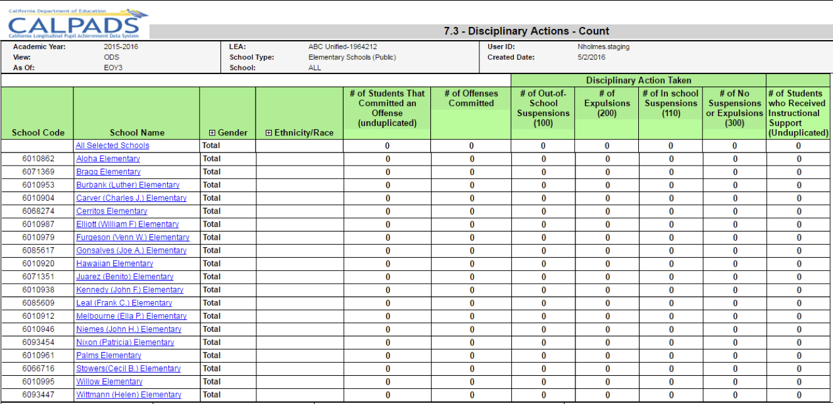Viewport: 833px width, 404px height.
Task: Select school code 6093447
Action: point(38,395)
